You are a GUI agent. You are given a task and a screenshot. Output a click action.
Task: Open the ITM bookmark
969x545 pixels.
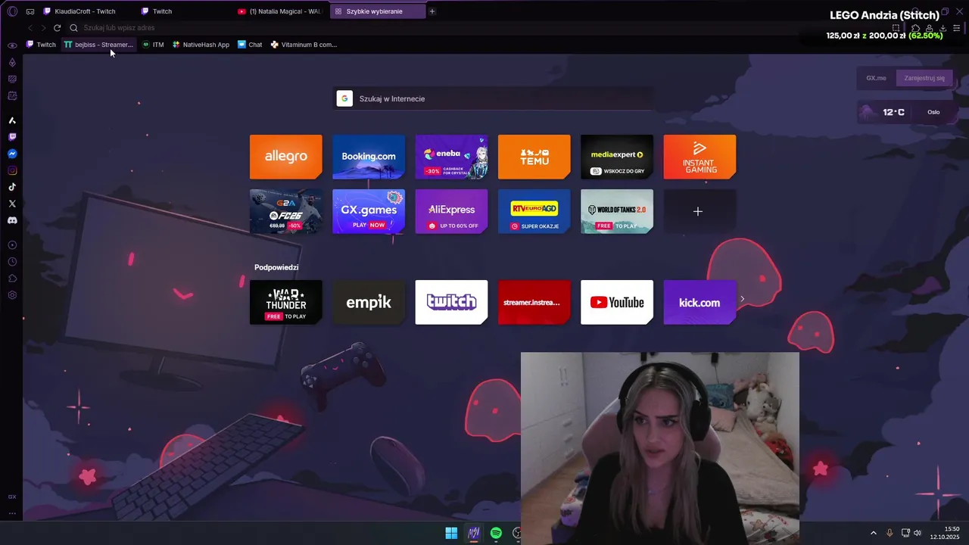[x=153, y=45]
